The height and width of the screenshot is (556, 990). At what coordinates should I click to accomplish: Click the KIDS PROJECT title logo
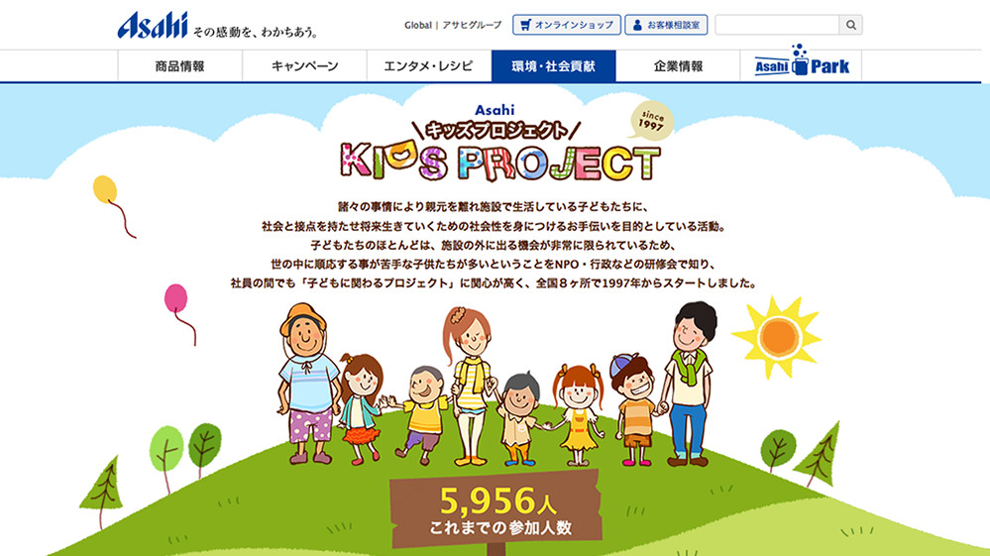coord(499,162)
